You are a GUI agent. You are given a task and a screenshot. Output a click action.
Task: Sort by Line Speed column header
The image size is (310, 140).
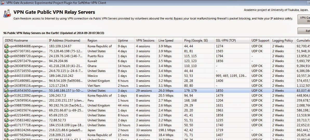click(x=170, y=41)
